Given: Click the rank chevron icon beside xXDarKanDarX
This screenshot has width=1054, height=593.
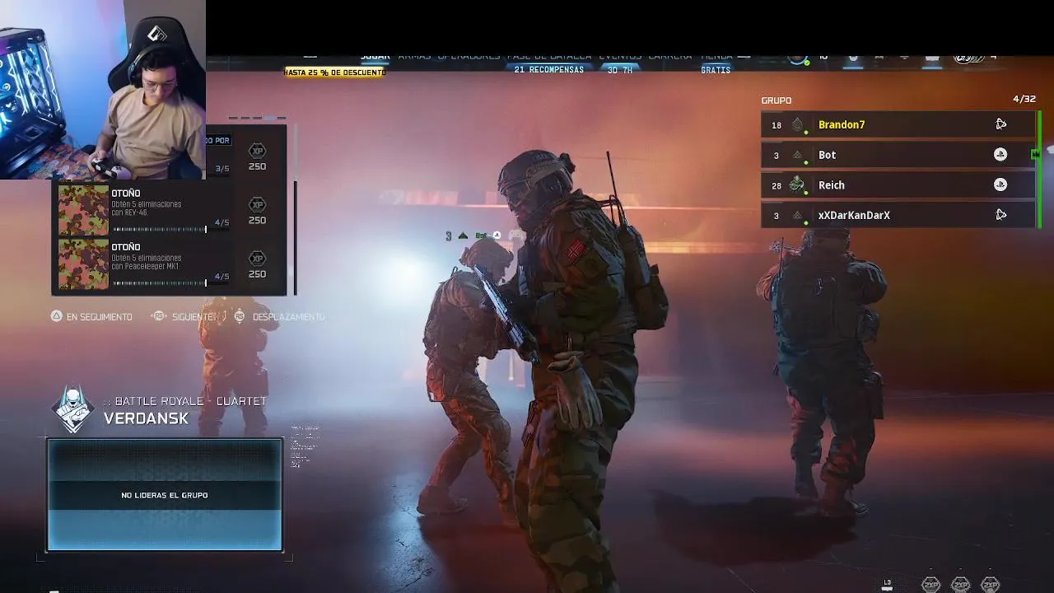Looking at the screenshot, I should [797, 215].
